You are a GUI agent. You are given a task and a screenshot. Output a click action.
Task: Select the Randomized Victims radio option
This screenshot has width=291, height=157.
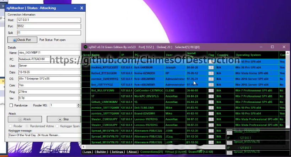click(27, 126)
